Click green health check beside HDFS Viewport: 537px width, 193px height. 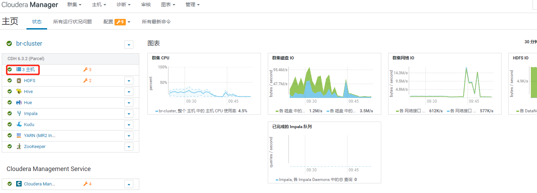click(10, 81)
